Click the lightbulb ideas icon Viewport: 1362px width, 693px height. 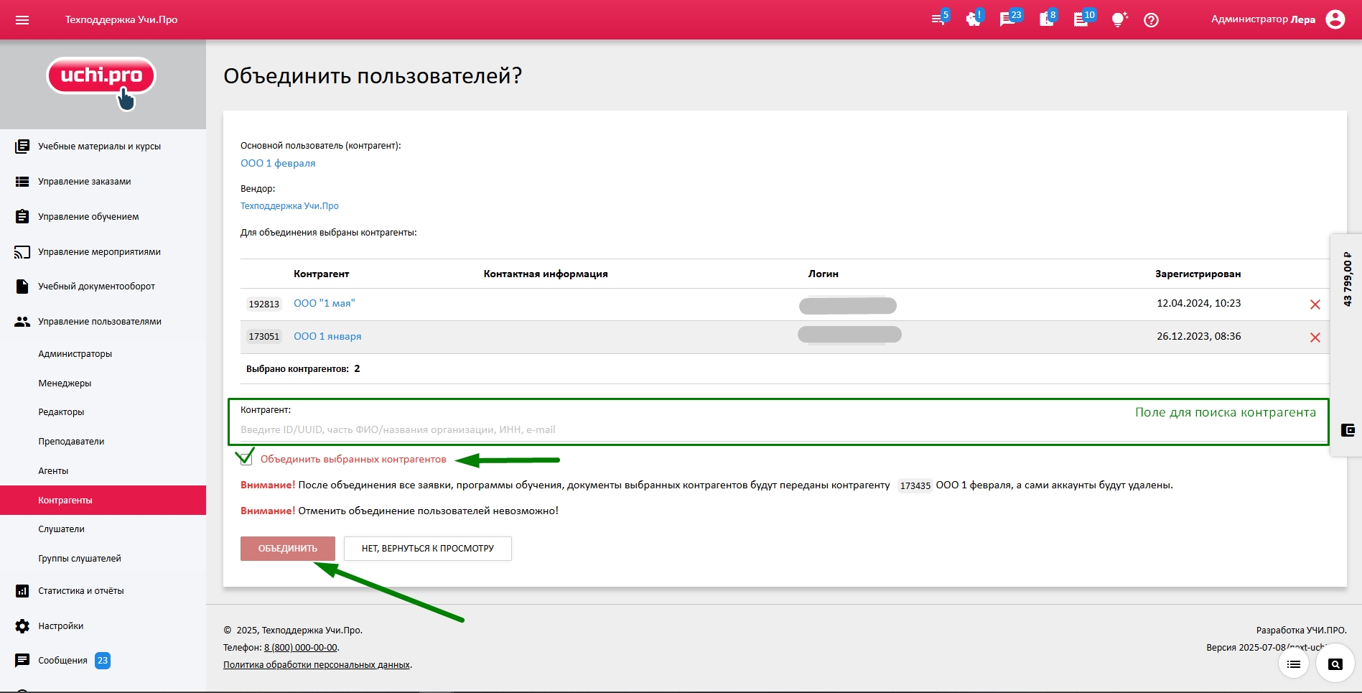click(1119, 19)
